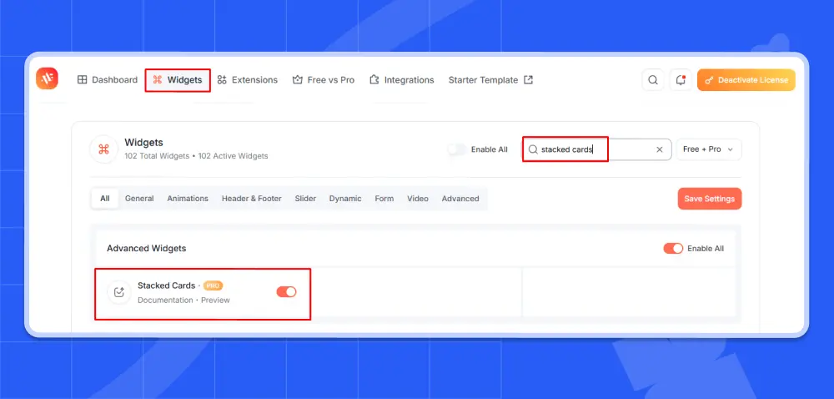Open the Starter Template link
The width and height of the screenshot is (834, 399).
click(490, 80)
